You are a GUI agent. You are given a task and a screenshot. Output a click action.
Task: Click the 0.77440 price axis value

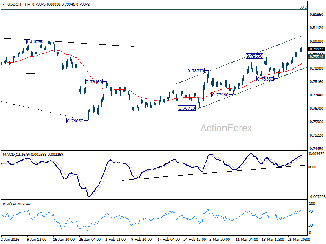[x=317, y=95]
